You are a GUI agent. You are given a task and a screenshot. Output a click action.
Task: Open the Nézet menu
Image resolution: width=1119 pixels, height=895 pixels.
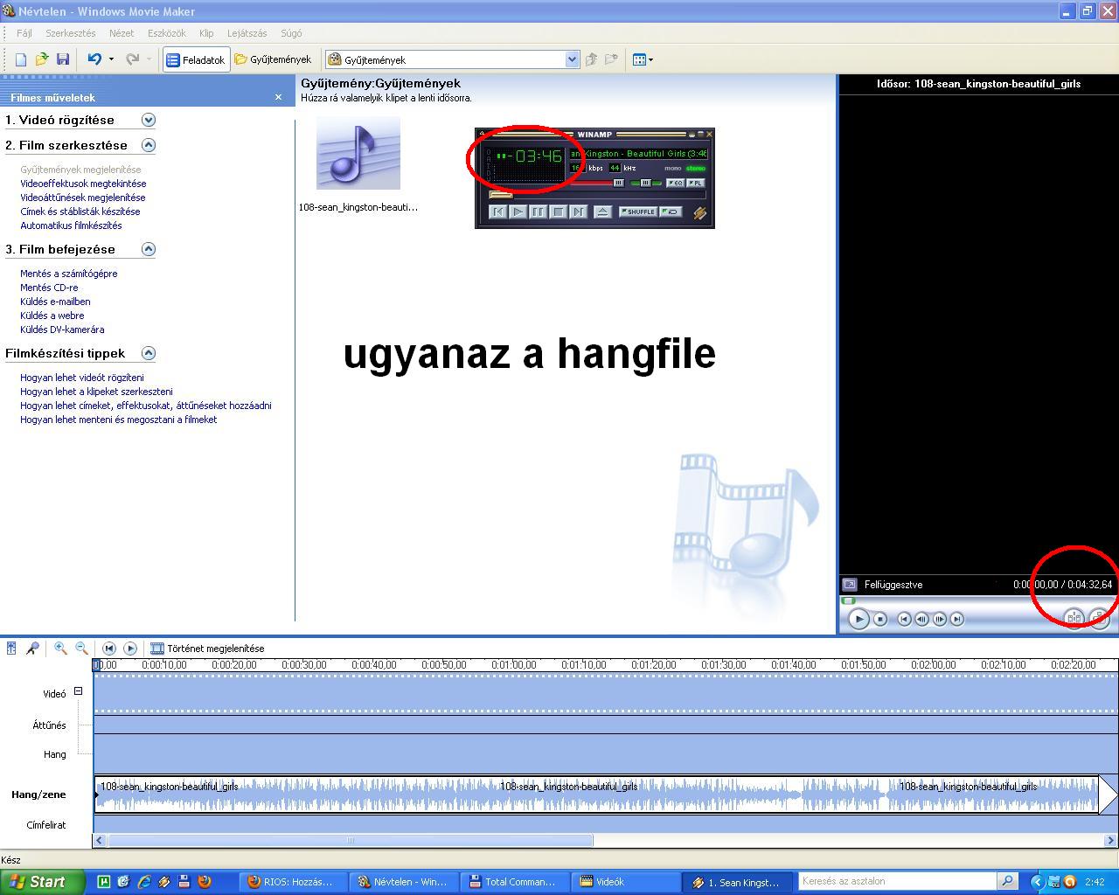coord(122,33)
